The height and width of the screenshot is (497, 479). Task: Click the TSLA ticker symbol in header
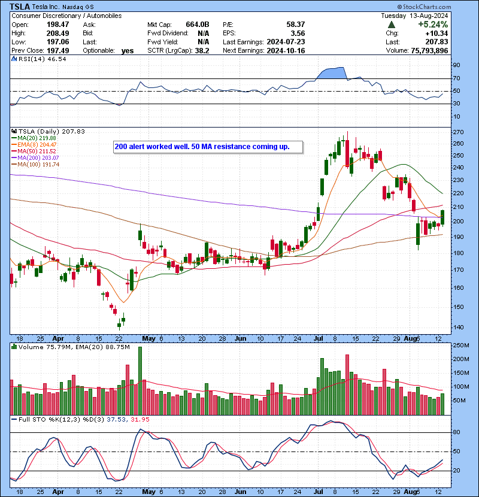20,7
